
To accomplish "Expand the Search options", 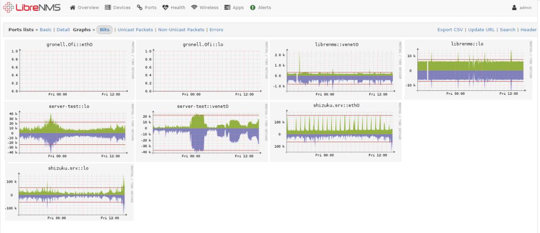I will pos(508,30).
